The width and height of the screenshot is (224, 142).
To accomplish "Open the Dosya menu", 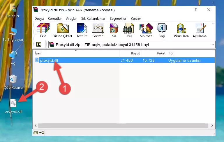I will [39, 19].
